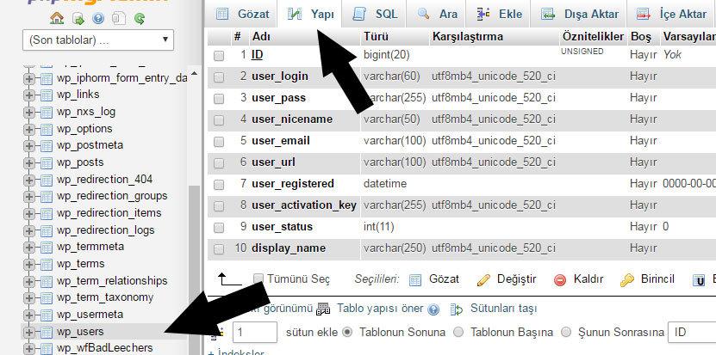Click the Tablo yapısı öner table icon
The image size is (716, 355).
(323, 309)
